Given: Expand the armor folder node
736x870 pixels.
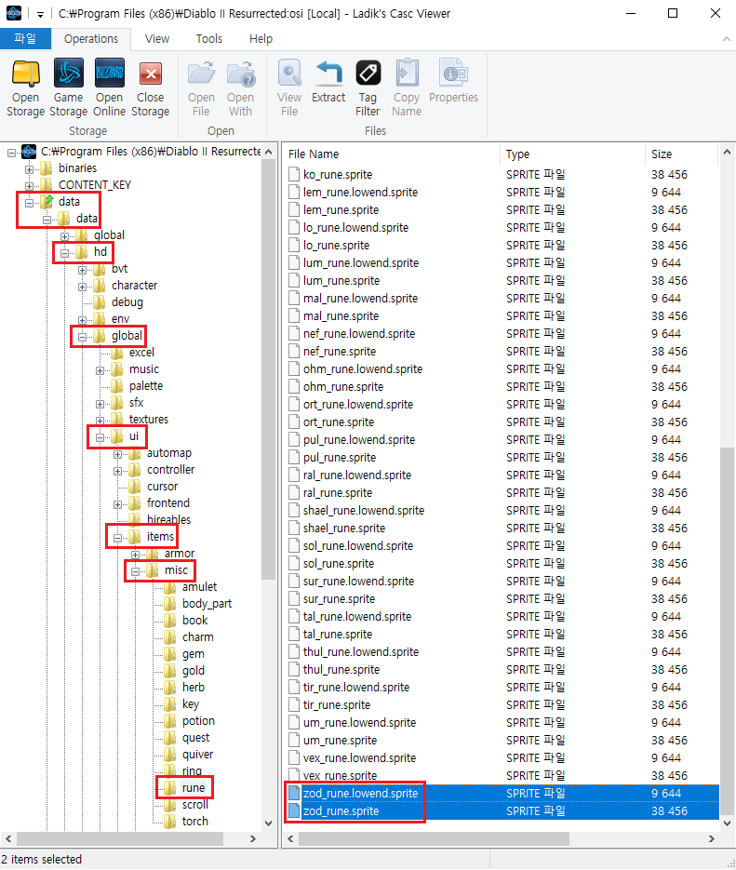Looking at the screenshot, I should pyautogui.click(x=135, y=555).
